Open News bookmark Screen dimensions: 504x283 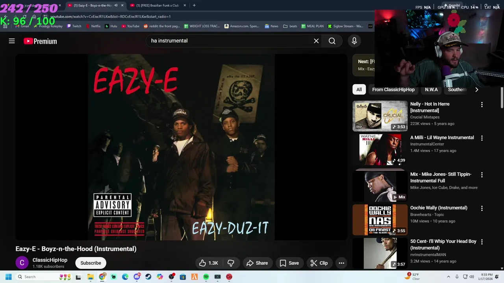click(271, 26)
